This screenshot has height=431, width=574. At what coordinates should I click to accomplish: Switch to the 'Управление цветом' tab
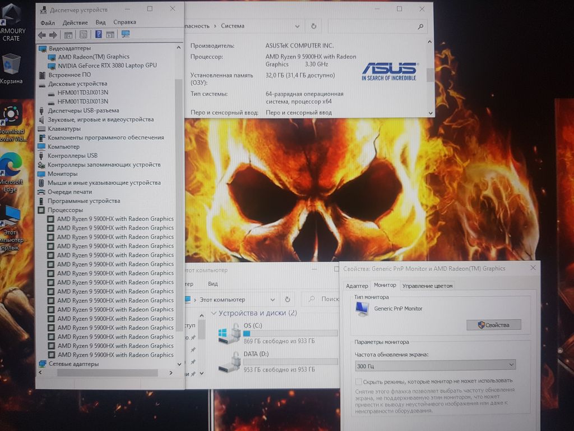coord(427,286)
